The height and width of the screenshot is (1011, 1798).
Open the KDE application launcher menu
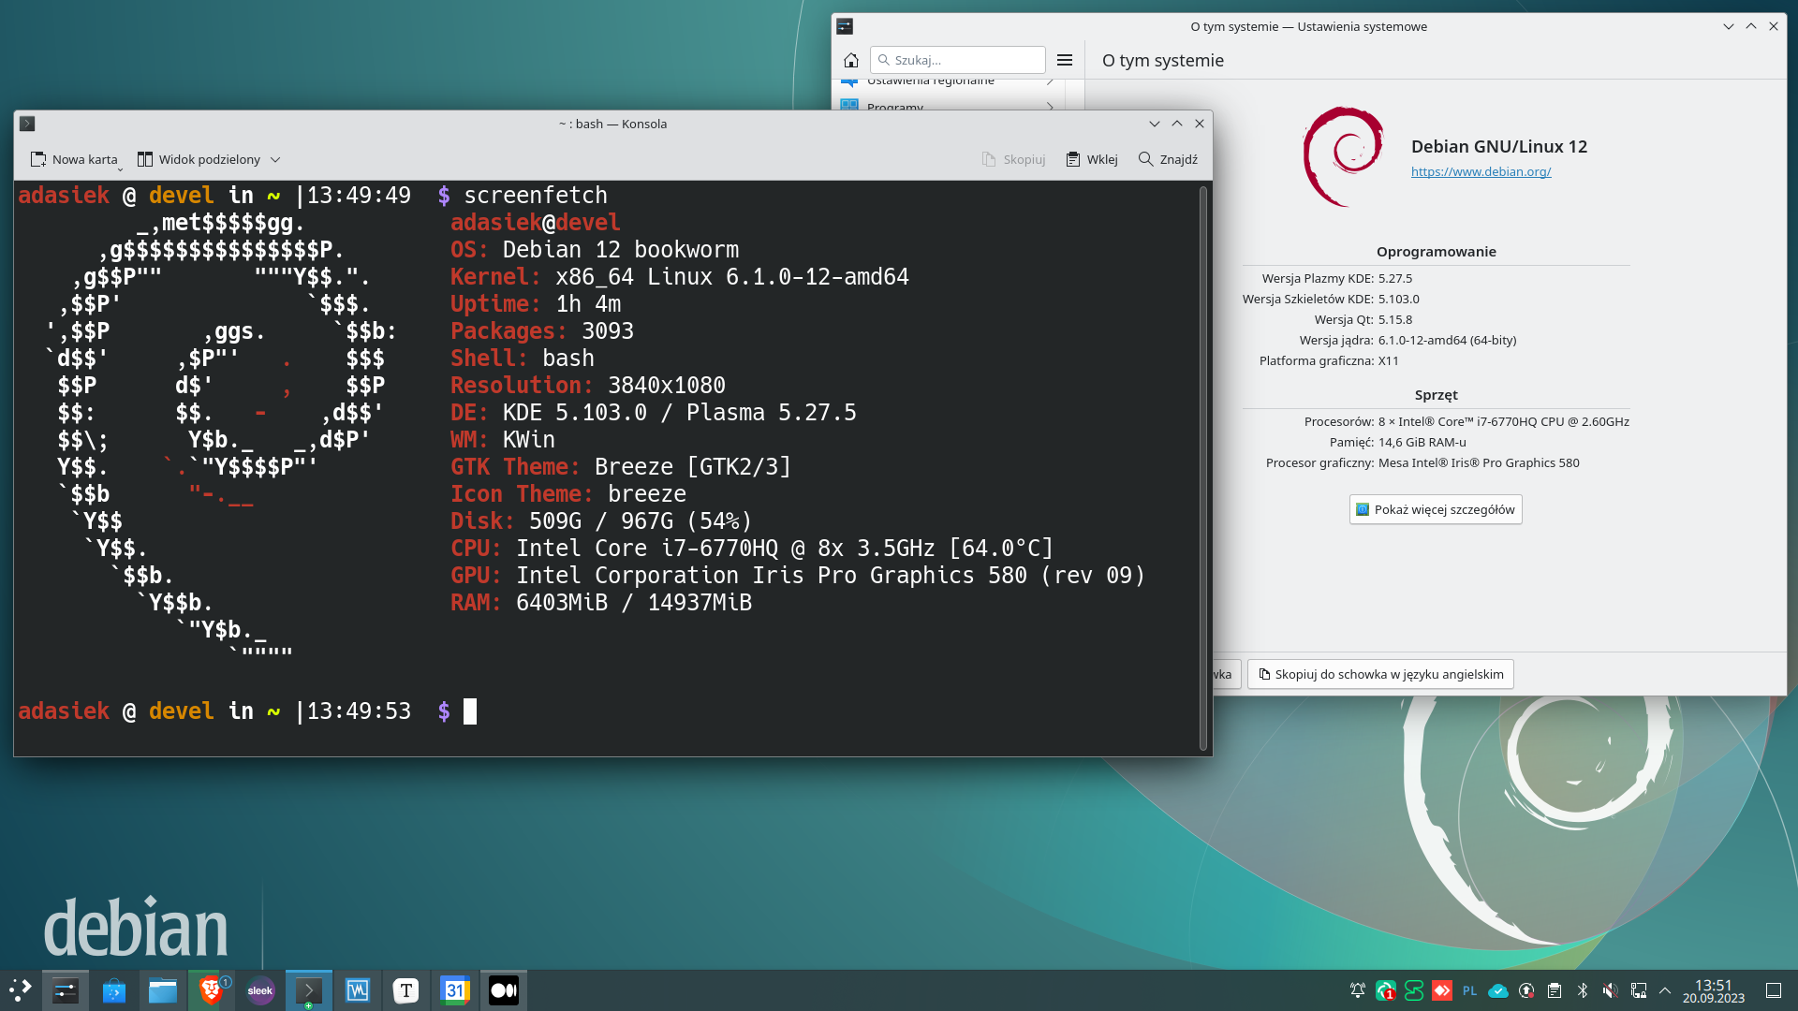(21, 990)
